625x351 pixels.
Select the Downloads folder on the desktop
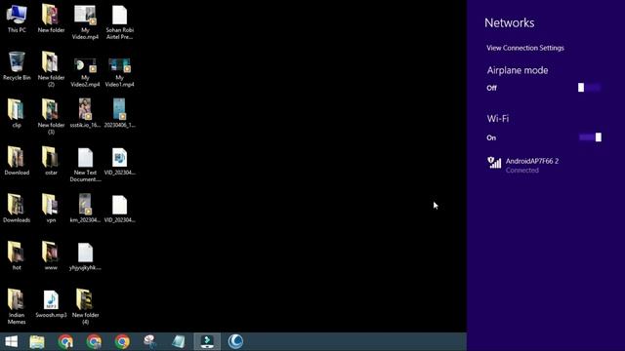point(17,208)
